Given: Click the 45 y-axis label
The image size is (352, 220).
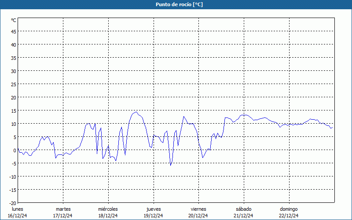Looking at the screenshot, I should pyautogui.click(x=14, y=32).
